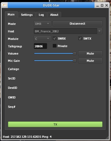Open the About tab

tap(54, 15)
